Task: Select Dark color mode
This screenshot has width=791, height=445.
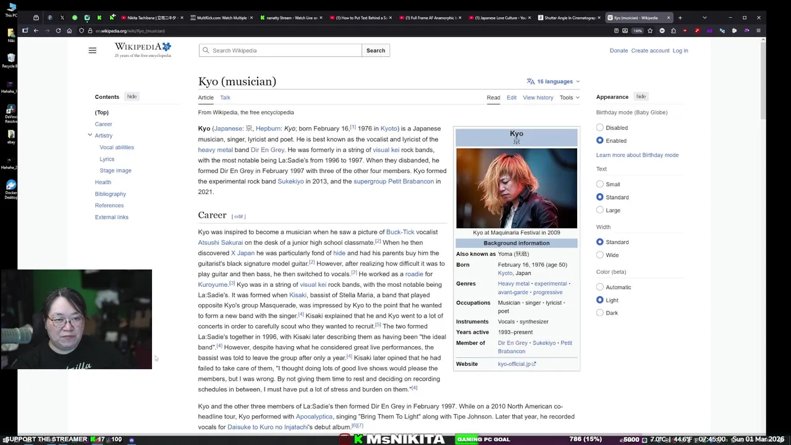Action: click(x=599, y=313)
